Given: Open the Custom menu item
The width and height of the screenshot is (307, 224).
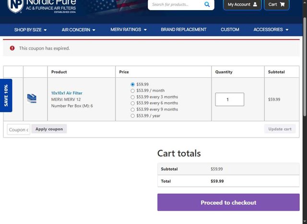Looking at the screenshot, I should [x=230, y=30].
